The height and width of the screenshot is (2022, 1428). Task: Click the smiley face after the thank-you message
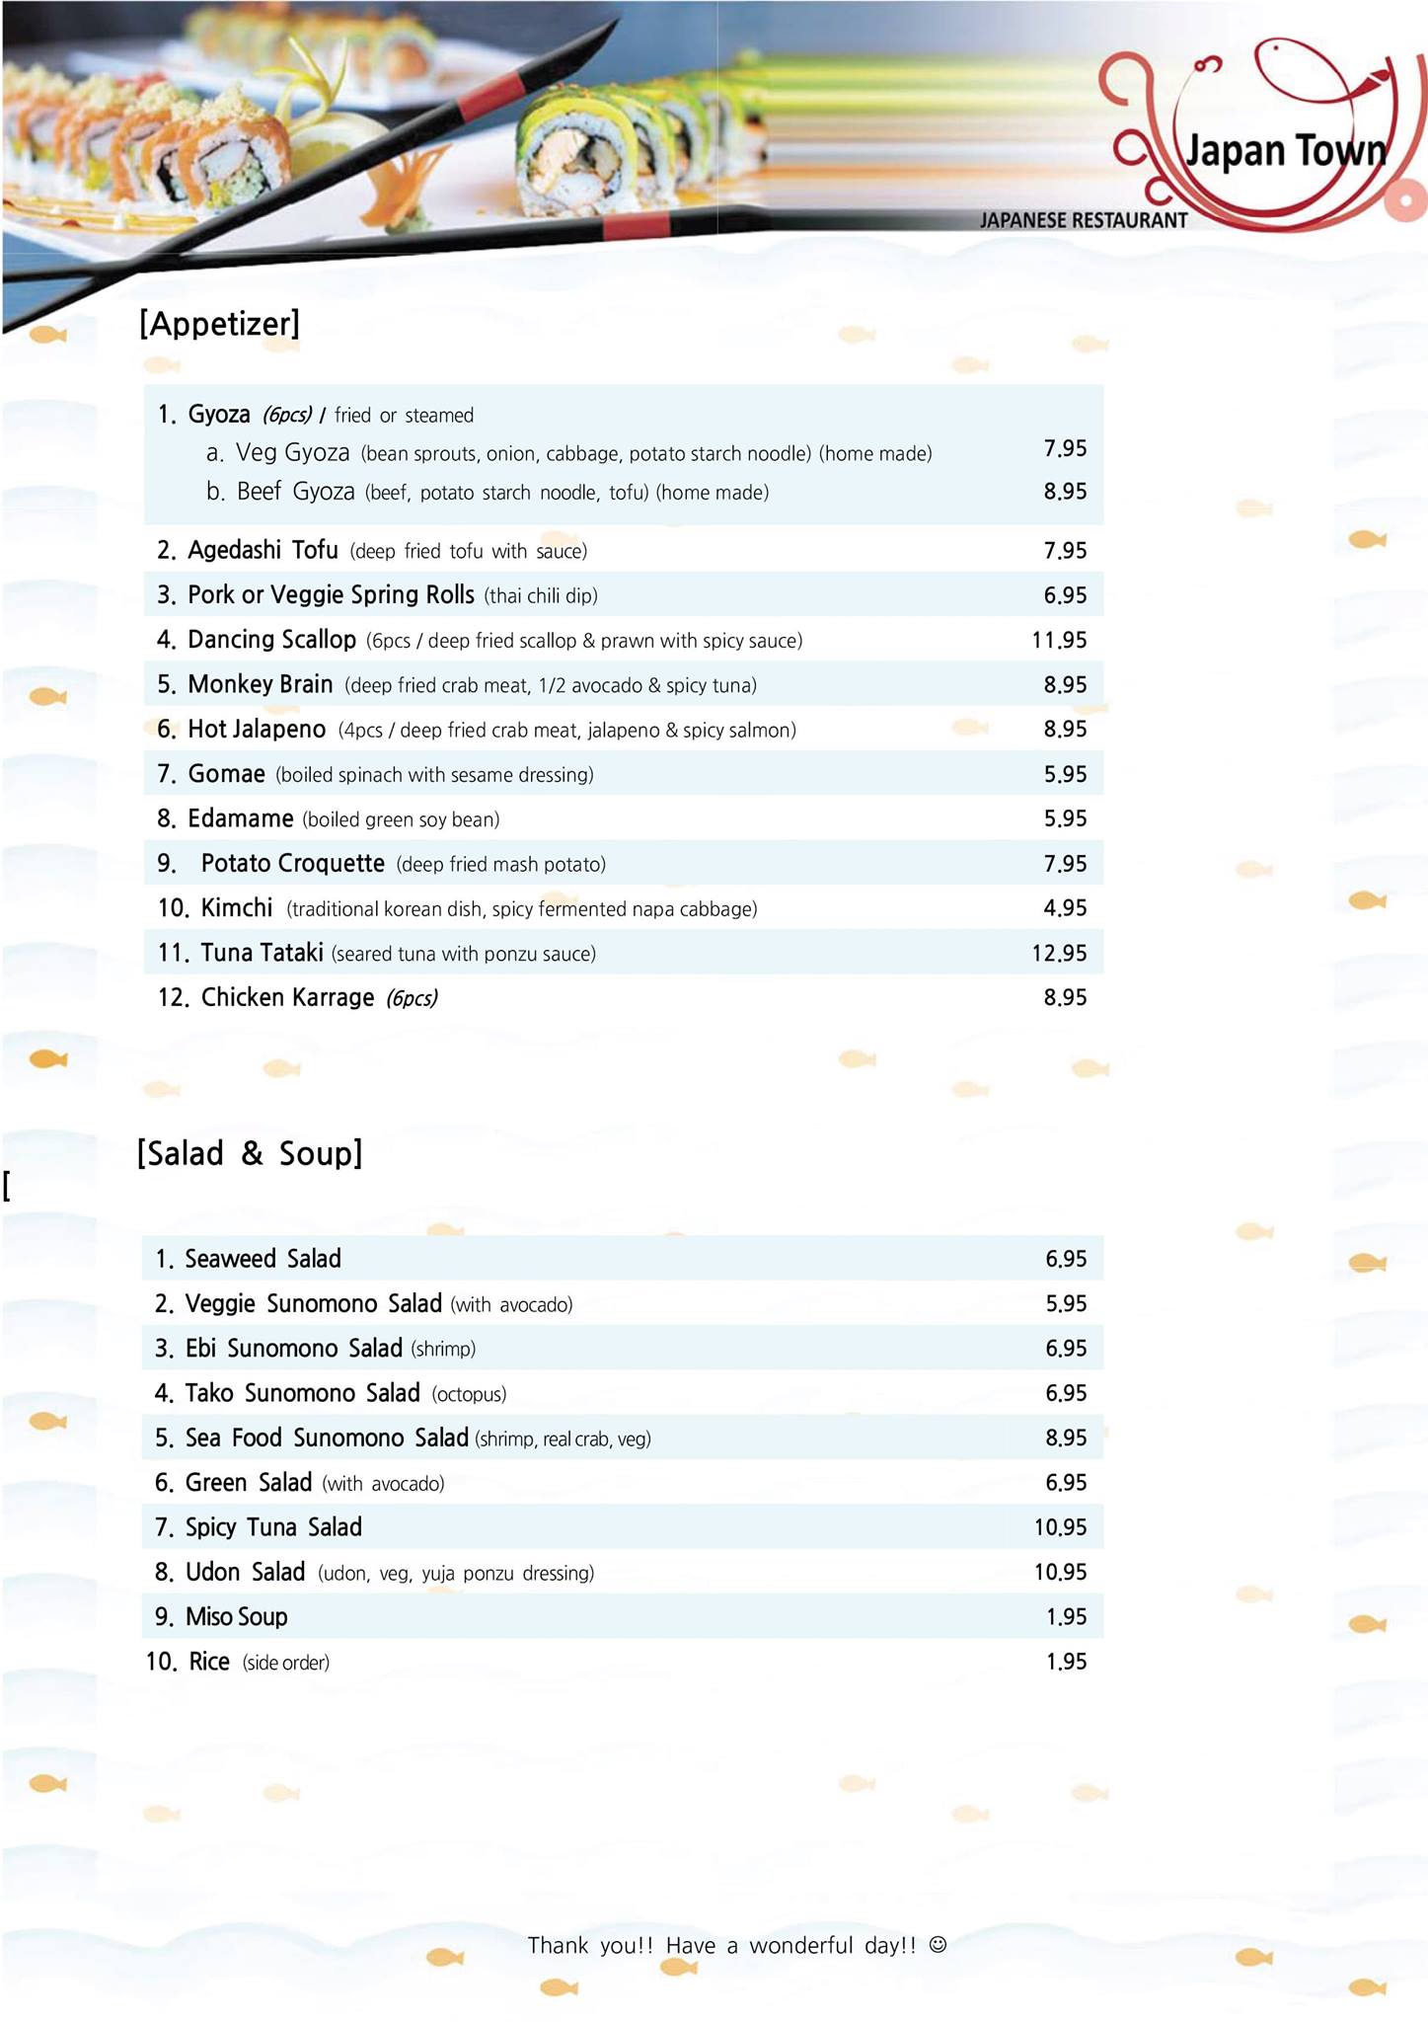[939, 1944]
